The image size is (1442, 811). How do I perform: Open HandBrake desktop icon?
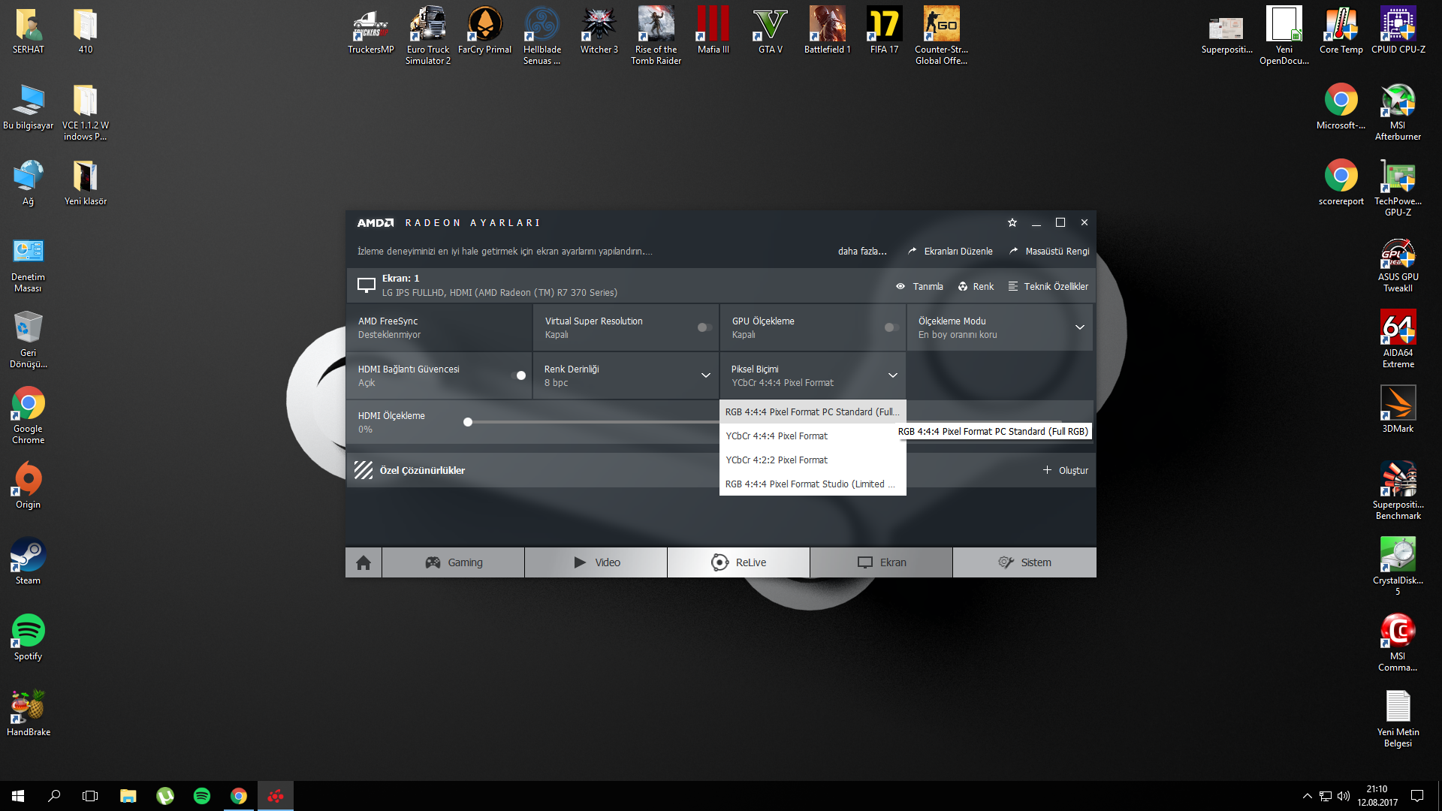(x=29, y=713)
